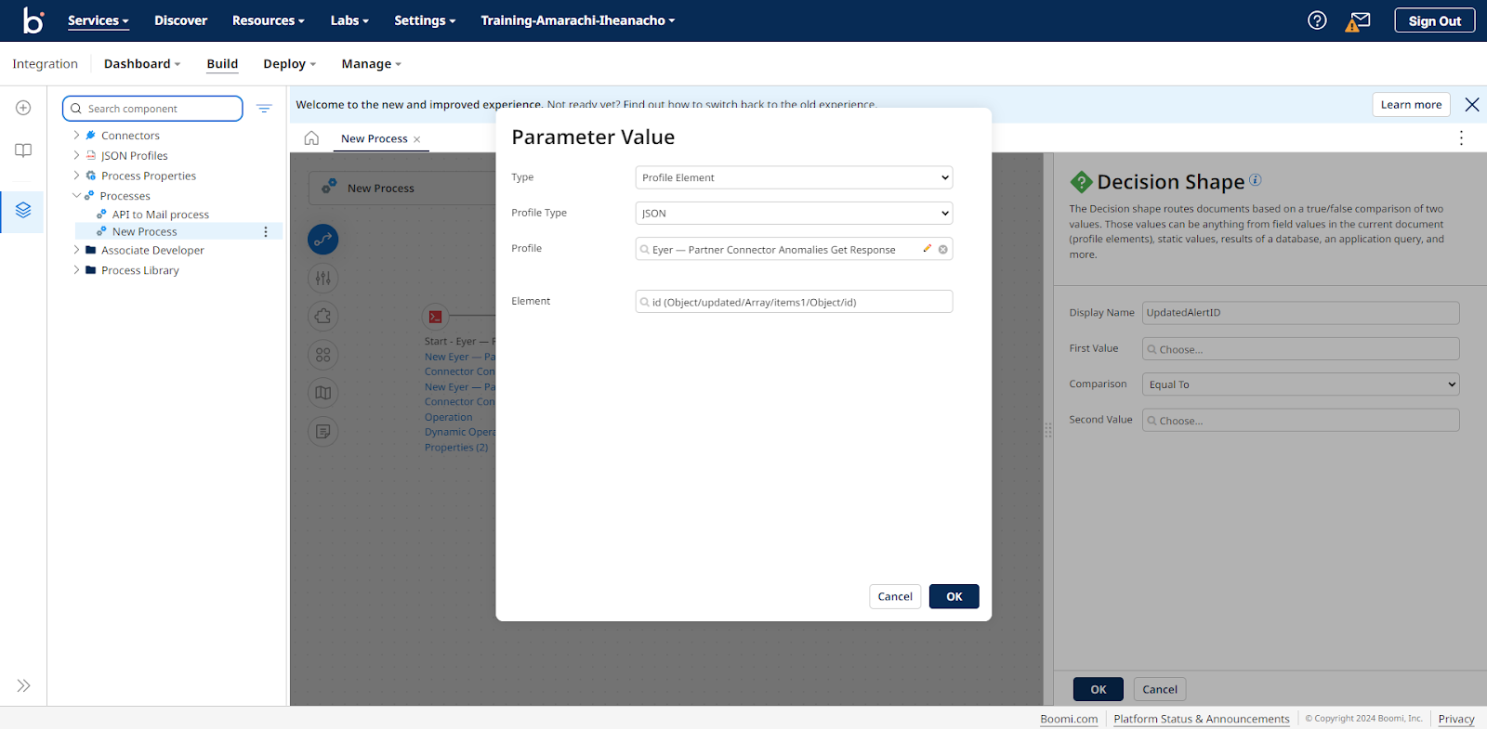The image size is (1487, 729).
Task: Edit the selected profile pencil icon
Action: tap(927, 249)
